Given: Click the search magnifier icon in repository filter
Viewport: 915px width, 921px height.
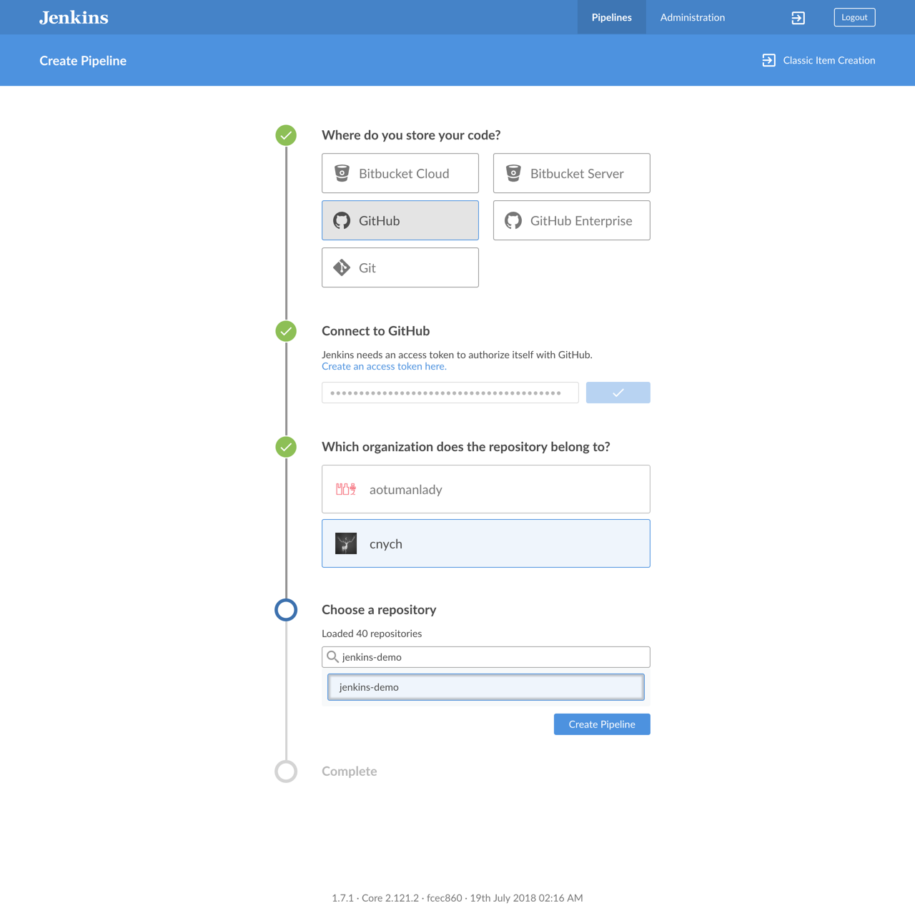Looking at the screenshot, I should coord(332,656).
